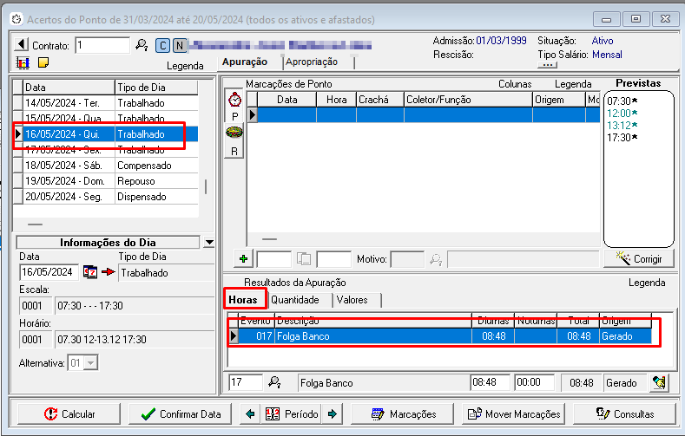Viewport: 685px width, 436px height.
Task: Click the yellow sticky note icon
Action: [x=43, y=62]
